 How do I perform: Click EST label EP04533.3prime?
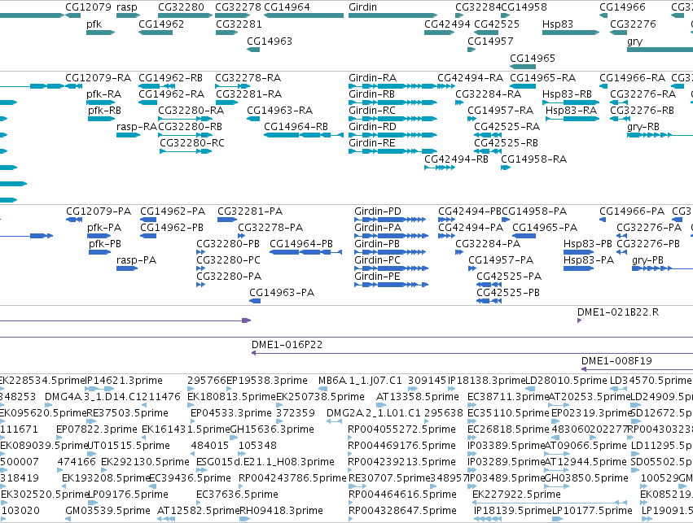[x=231, y=412]
